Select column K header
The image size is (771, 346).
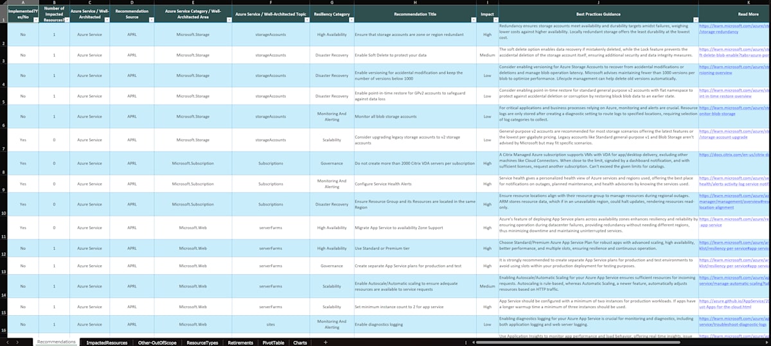click(735, 3)
